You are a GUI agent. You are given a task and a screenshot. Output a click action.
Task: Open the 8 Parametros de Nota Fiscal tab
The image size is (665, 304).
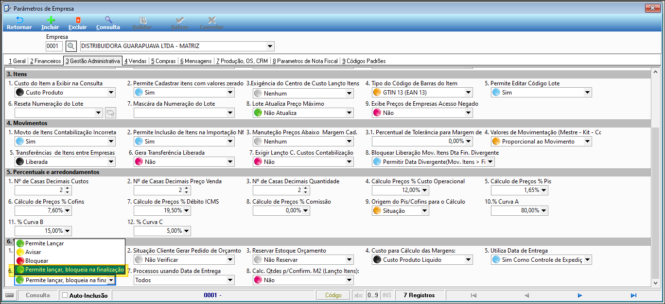[x=305, y=61]
